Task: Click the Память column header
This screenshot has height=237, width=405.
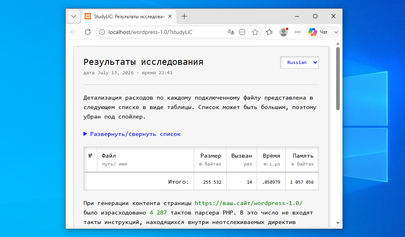Action: (x=302, y=159)
